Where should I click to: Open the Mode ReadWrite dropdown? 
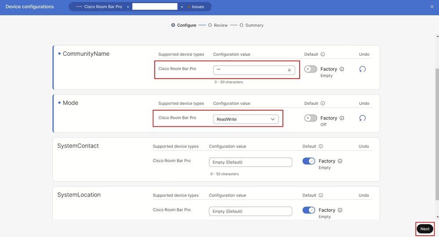pos(246,119)
